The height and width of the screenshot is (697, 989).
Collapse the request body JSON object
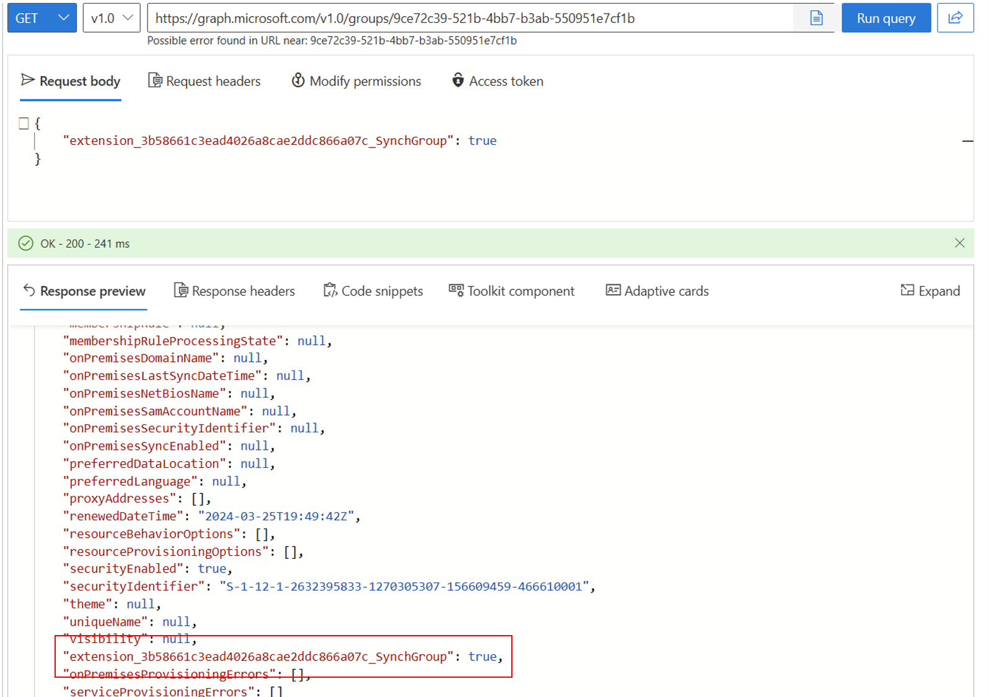24,123
